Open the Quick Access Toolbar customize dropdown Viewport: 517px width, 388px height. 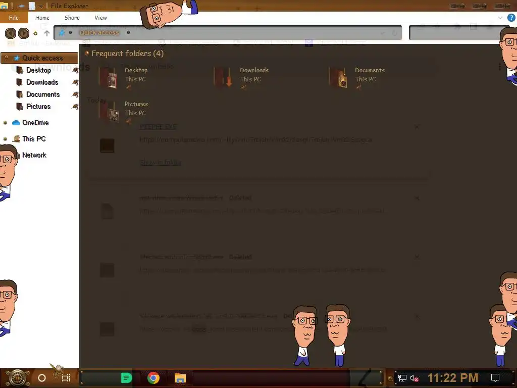(41, 6)
